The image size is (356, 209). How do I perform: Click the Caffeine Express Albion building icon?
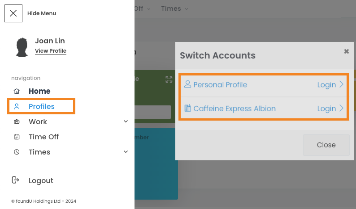click(x=188, y=108)
